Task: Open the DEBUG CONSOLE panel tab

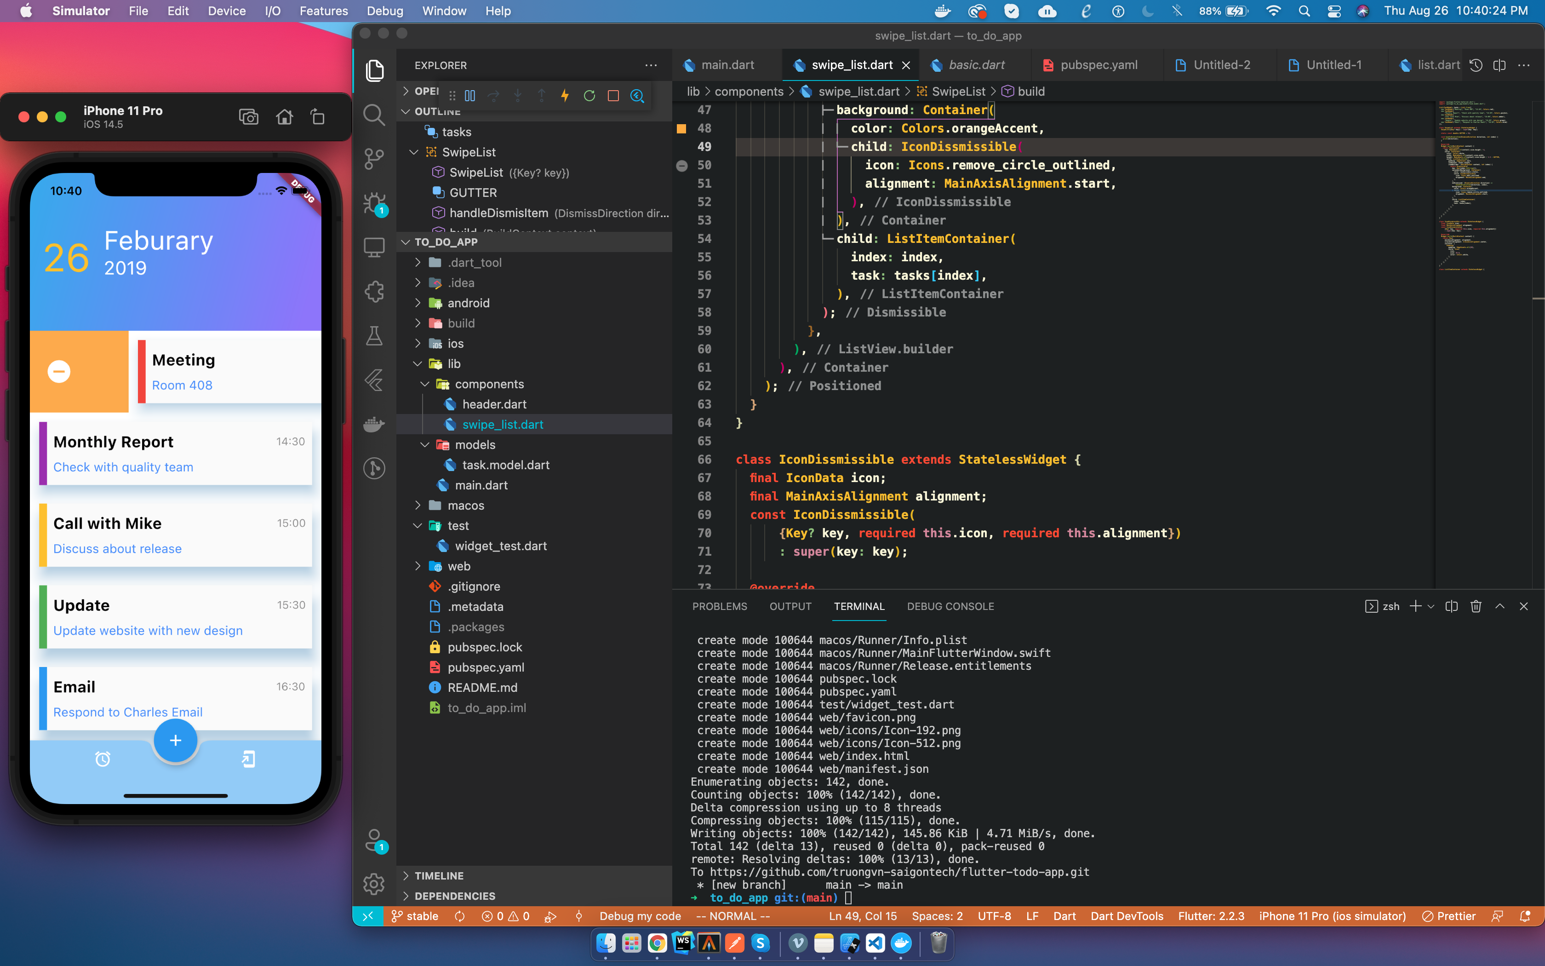Action: (x=950, y=606)
